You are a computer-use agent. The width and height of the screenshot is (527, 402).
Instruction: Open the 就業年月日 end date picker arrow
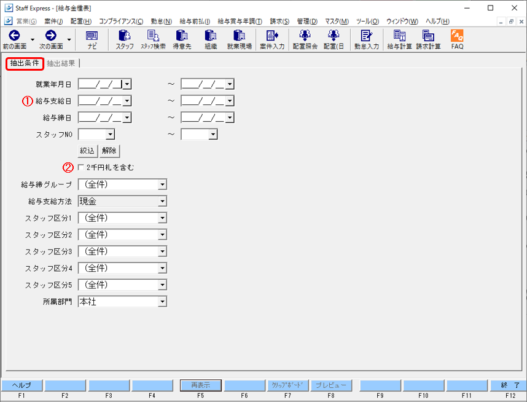[230, 84]
